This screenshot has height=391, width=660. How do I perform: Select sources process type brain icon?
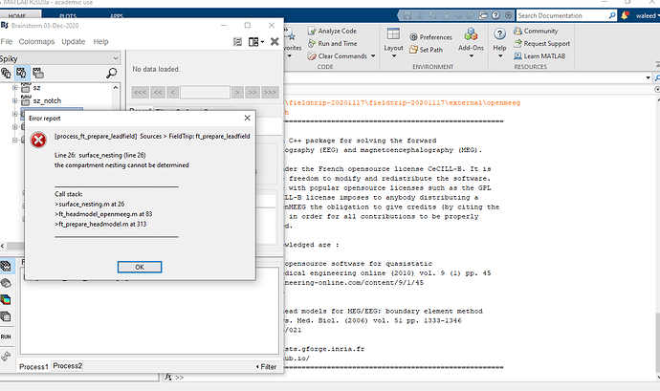coord(6,283)
